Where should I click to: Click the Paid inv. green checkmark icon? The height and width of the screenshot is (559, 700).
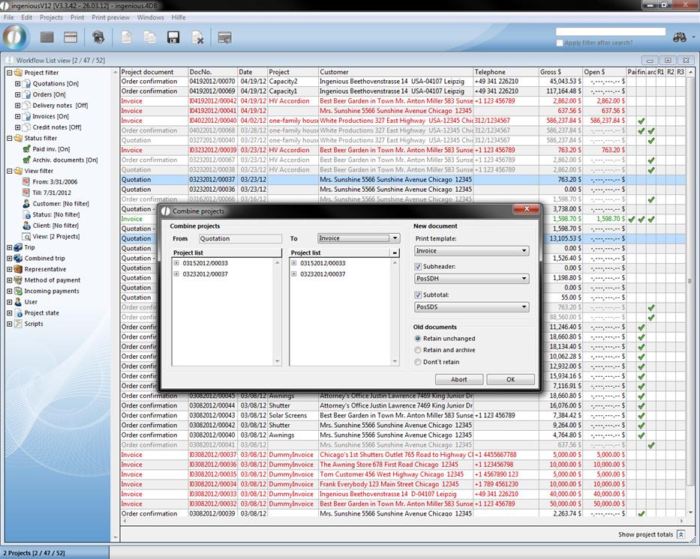(x=26, y=149)
